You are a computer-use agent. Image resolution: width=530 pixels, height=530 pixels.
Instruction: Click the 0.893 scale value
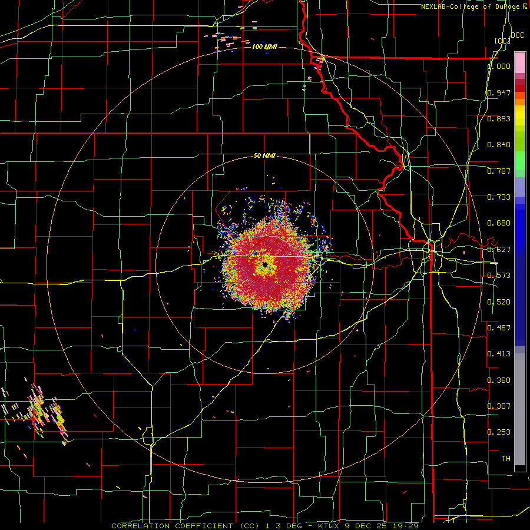point(499,118)
